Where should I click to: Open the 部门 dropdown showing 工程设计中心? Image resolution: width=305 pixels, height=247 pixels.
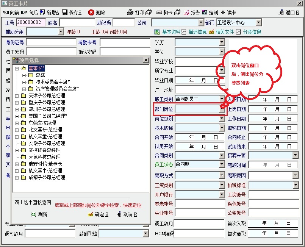[258, 23]
